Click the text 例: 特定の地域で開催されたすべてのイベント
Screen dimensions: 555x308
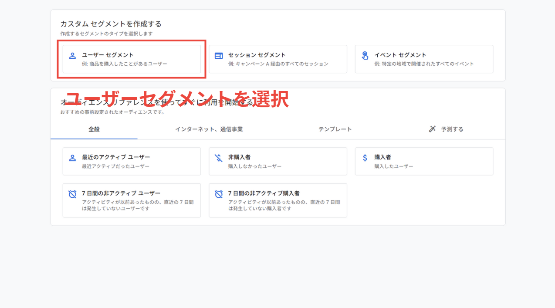coord(424,64)
